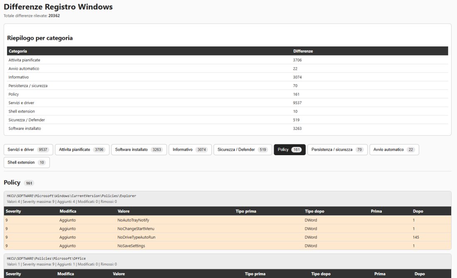Click Sicurezza / Defender summary row

(227, 119)
